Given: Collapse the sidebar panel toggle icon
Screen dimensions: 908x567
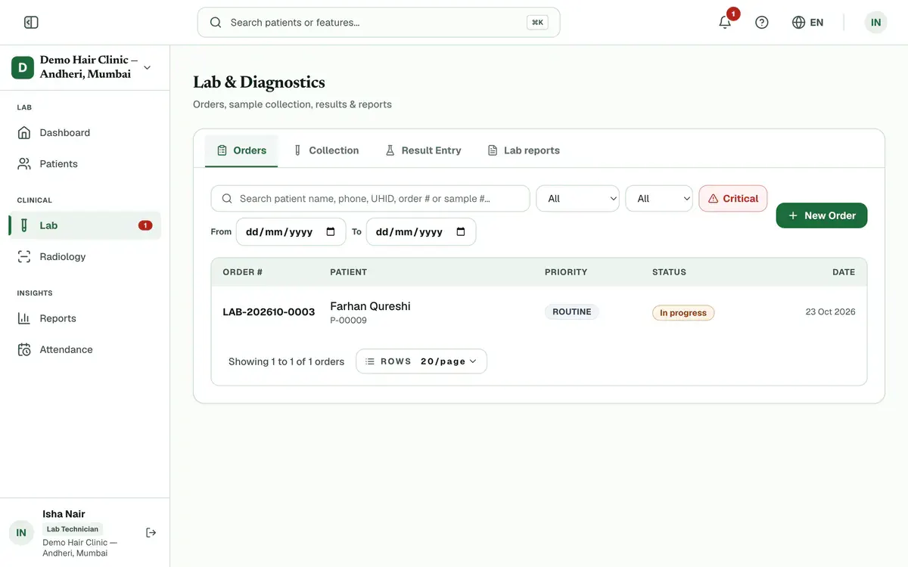Looking at the screenshot, I should point(31,23).
